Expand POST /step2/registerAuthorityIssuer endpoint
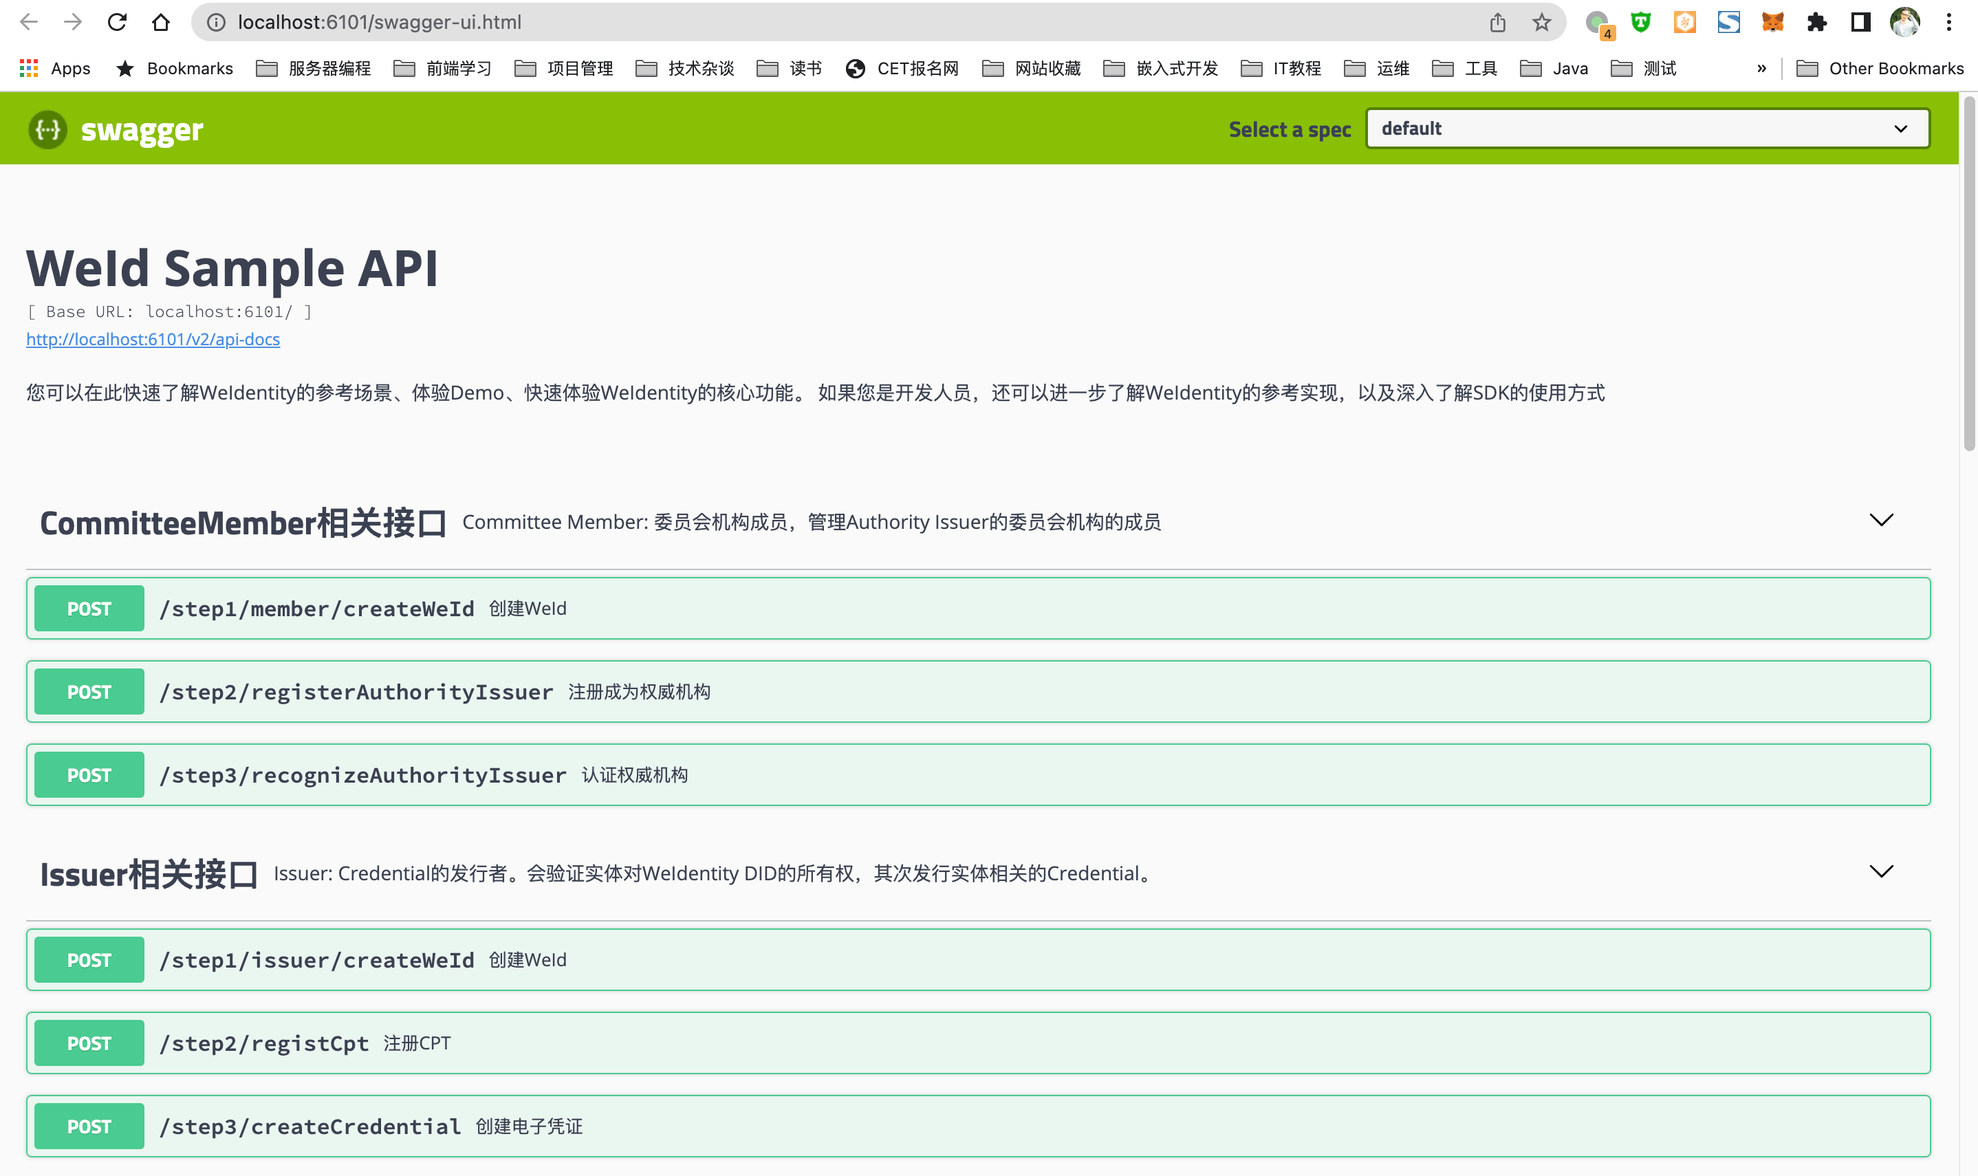Screen dimensions: 1978x1176 click(x=356, y=692)
